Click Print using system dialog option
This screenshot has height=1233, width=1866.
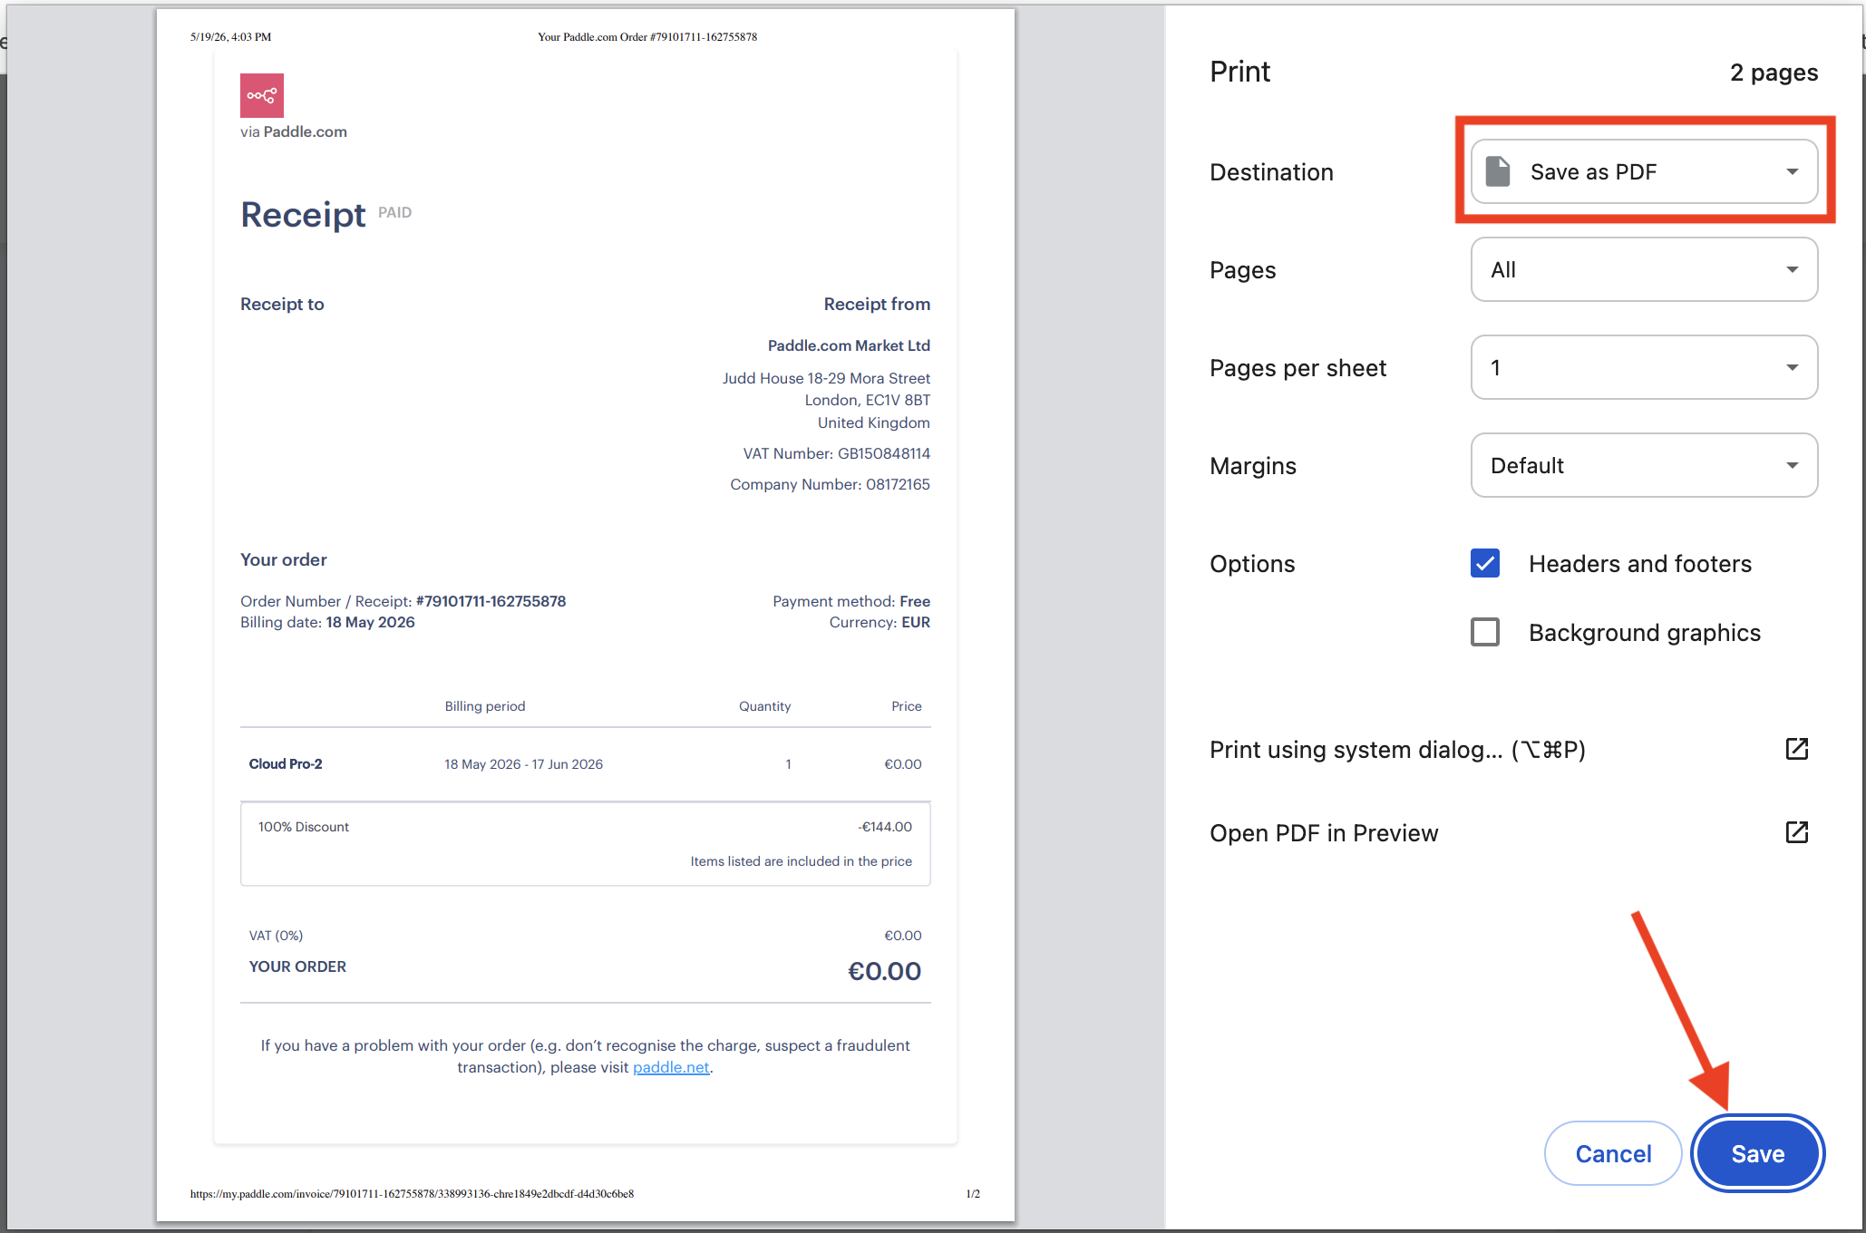tap(1510, 750)
